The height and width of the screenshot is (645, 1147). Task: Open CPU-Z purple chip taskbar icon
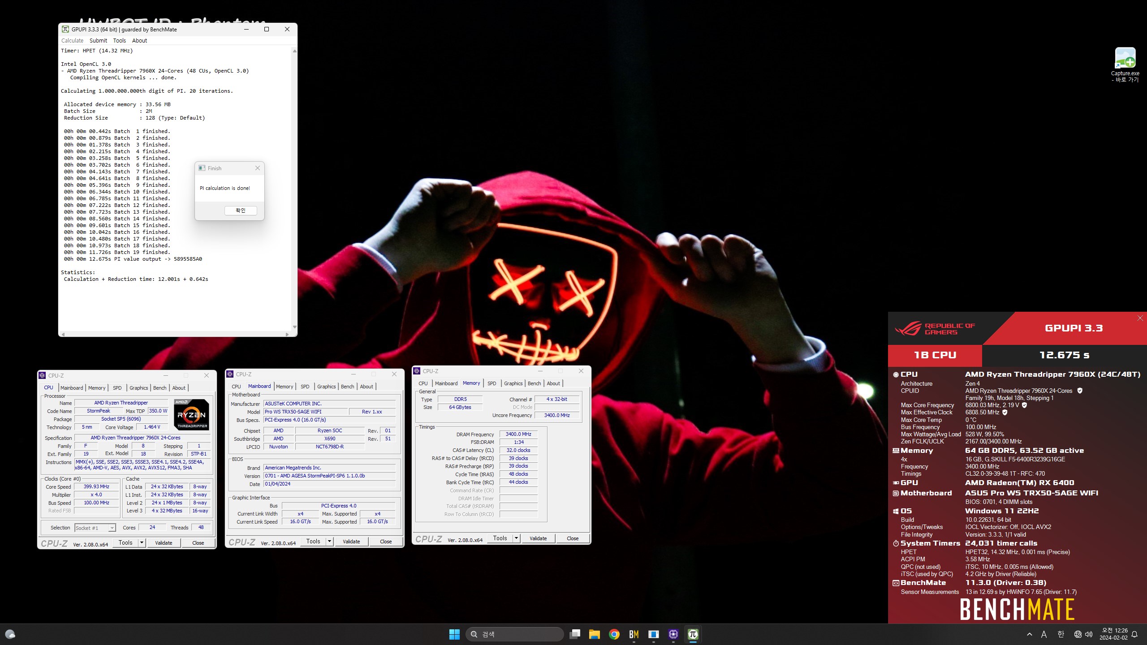pyautogui.click(x=673, y=634)
